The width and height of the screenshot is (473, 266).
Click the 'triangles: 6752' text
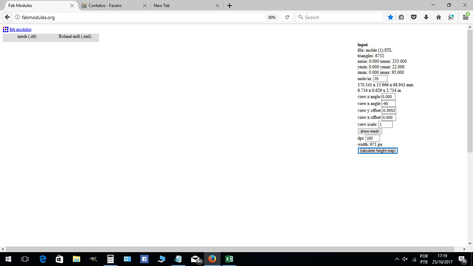(x=371, y=56)
